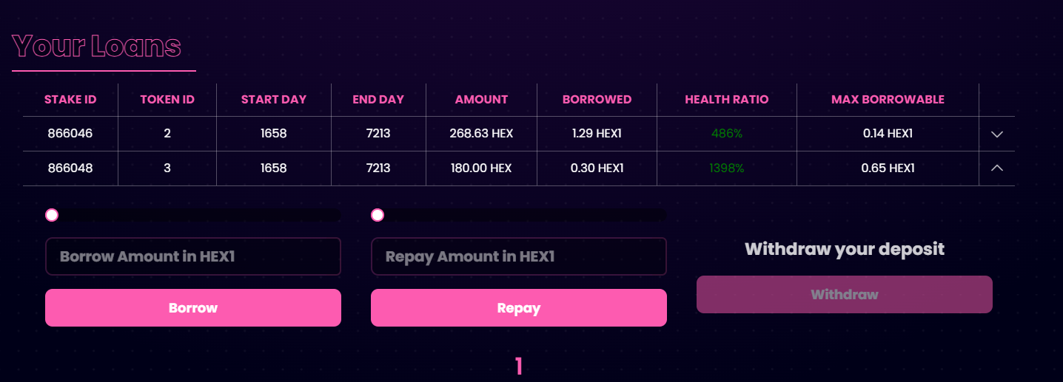
Task: Click the pink Borrow button
Action: coord(193,307)
